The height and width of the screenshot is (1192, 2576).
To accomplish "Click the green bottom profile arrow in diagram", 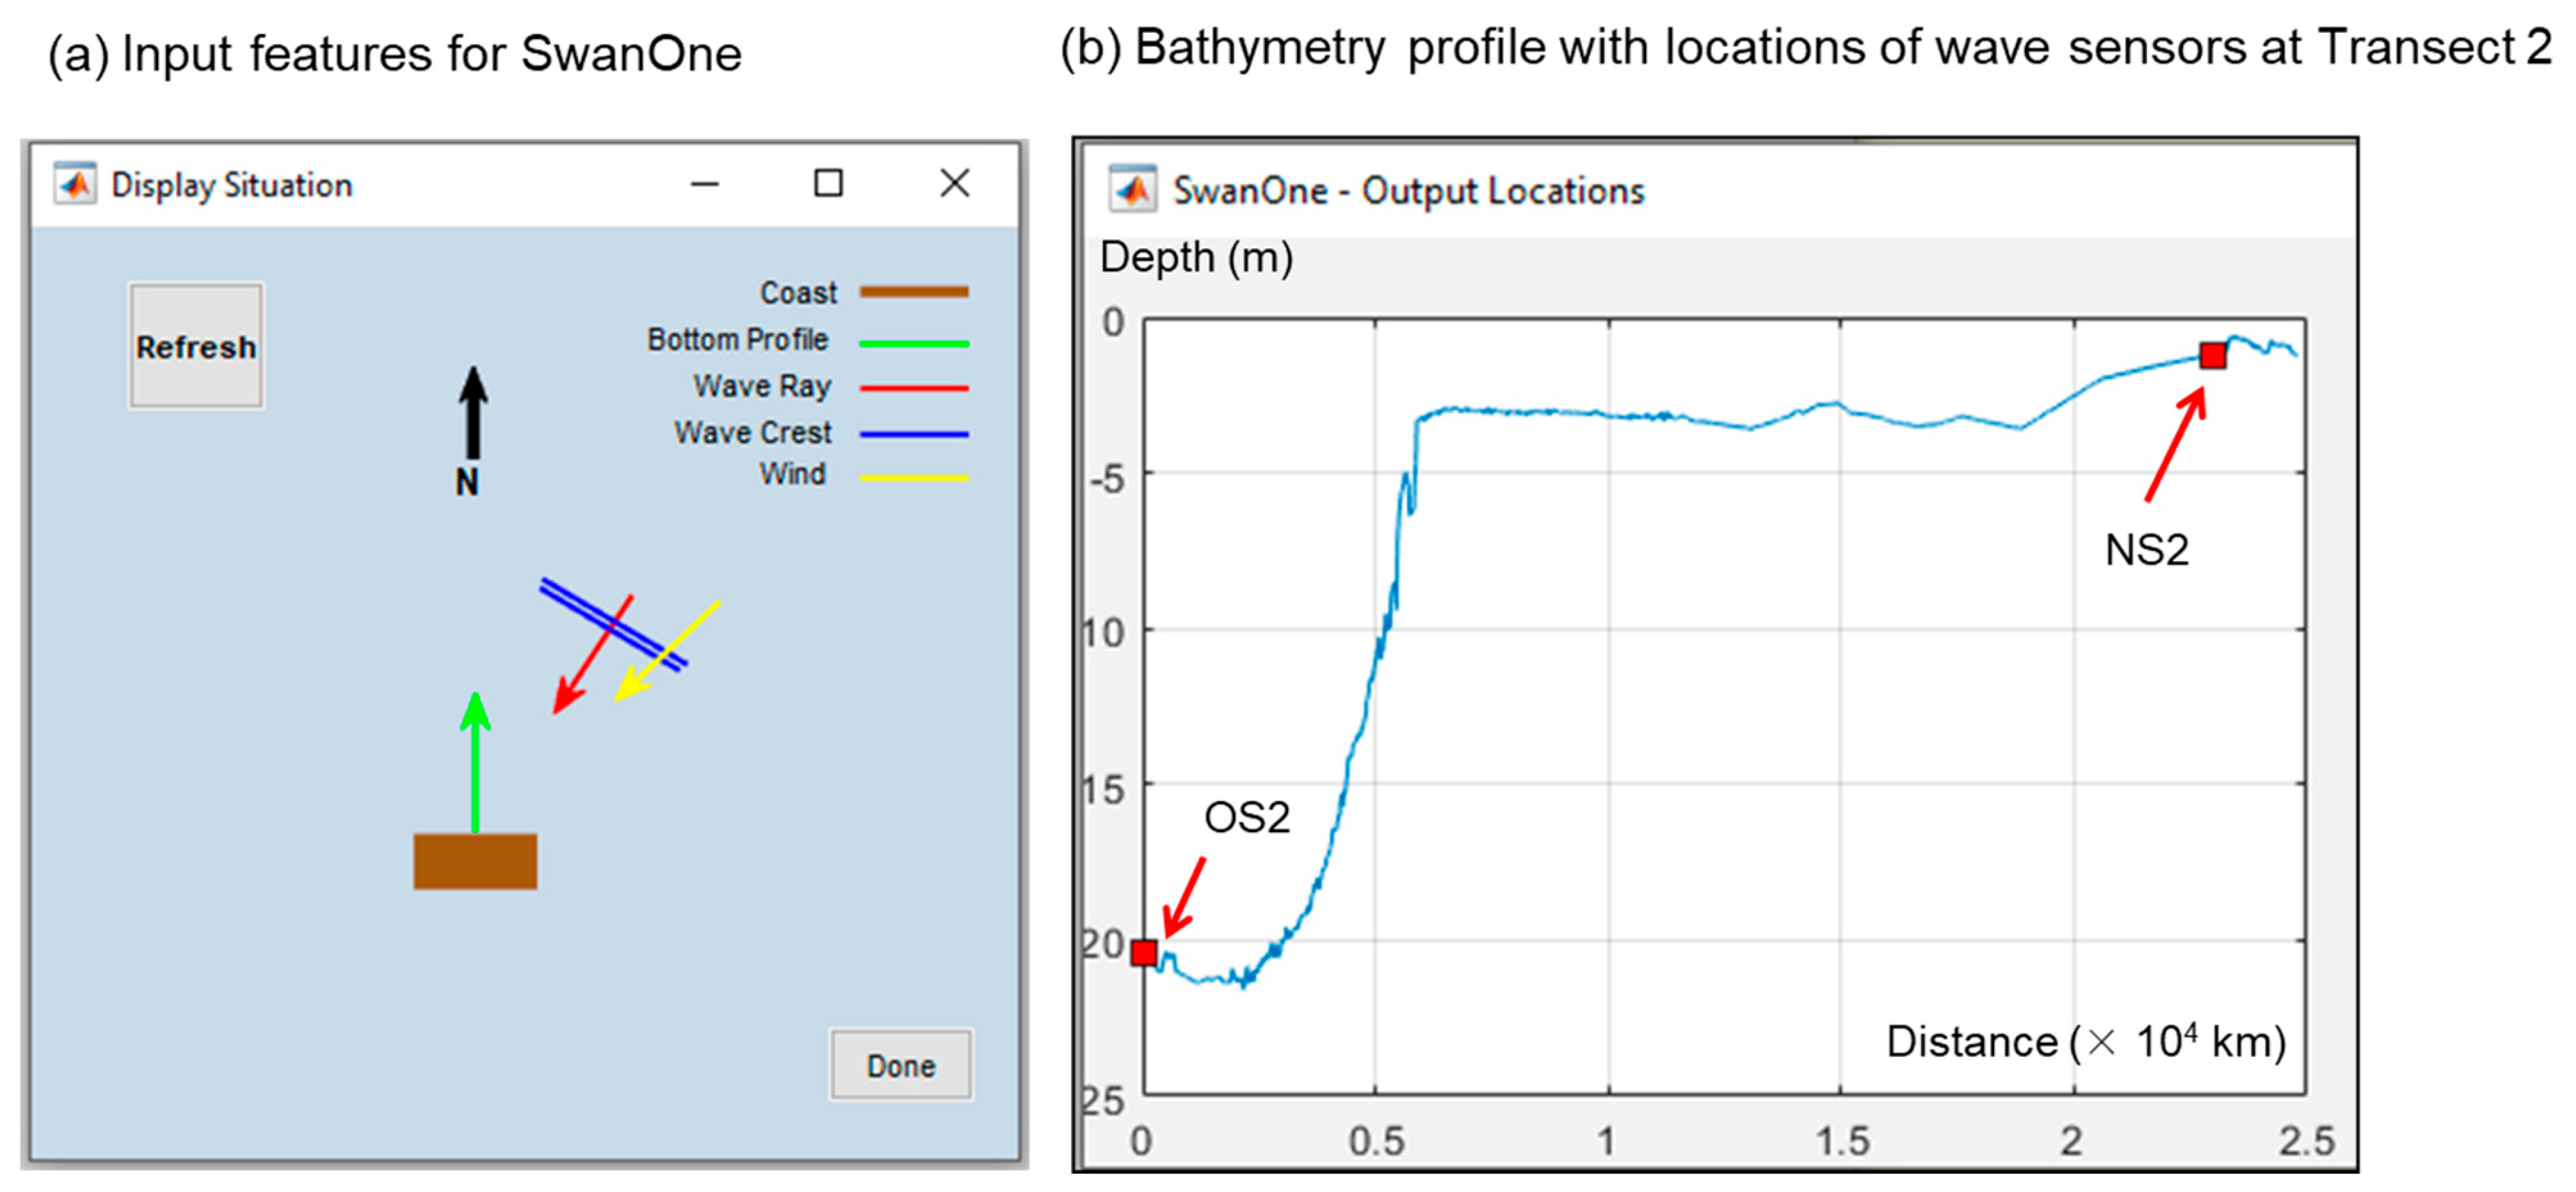I will [475, 762].
